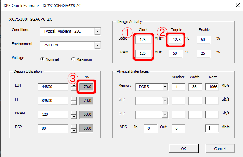Close the XPE Quick Estimate window

(237, 5)
